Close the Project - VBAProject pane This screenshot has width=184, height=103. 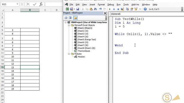[x=105, y=13]
